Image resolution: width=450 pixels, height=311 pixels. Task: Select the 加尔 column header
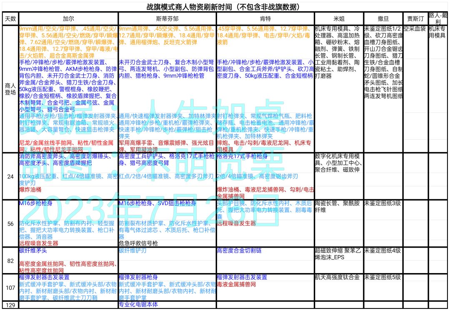tap(68, 19)
